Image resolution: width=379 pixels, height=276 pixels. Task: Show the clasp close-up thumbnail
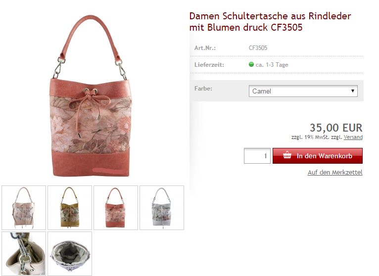pos(24,254)
